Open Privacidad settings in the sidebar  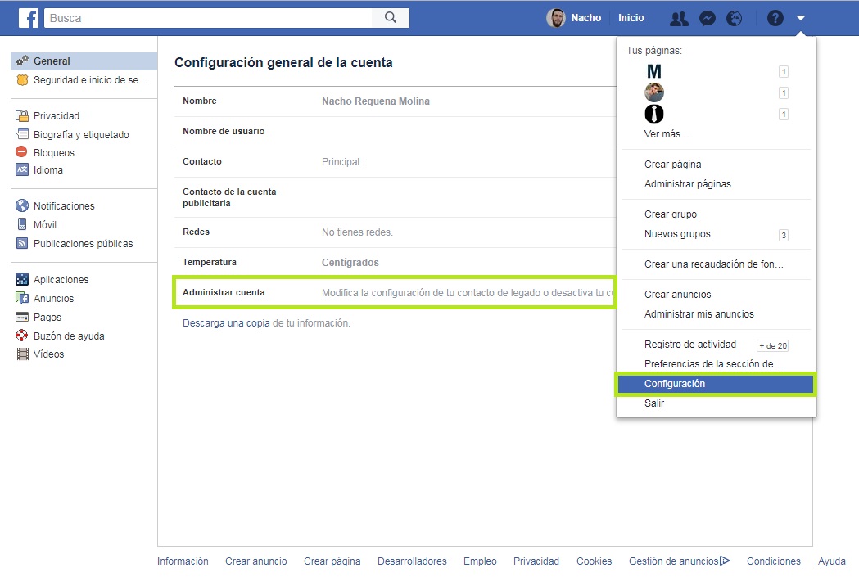tap(56, 116)
